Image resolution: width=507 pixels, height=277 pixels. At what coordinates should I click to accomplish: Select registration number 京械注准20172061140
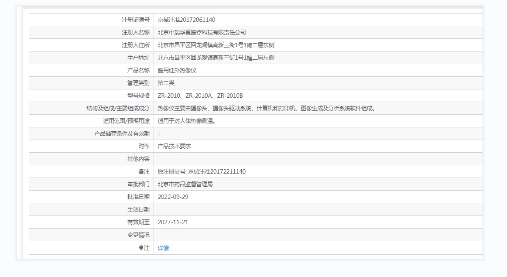point(187,20)
